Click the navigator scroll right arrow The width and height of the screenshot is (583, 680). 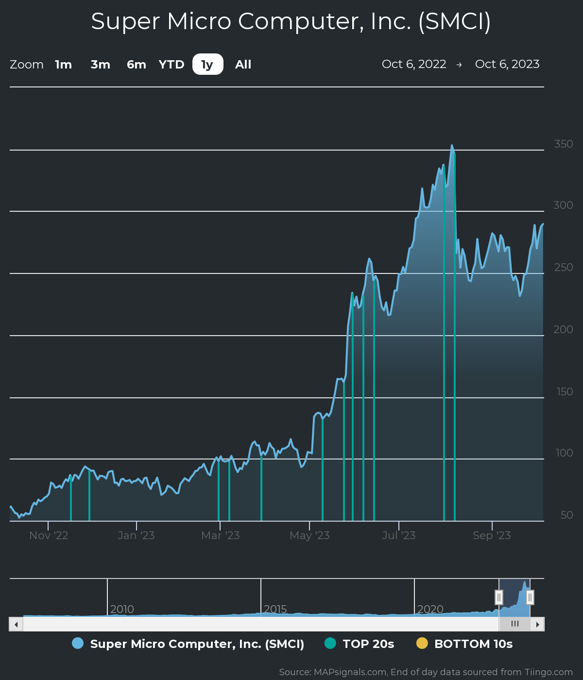pyautogui.click(x=537, y=624)
